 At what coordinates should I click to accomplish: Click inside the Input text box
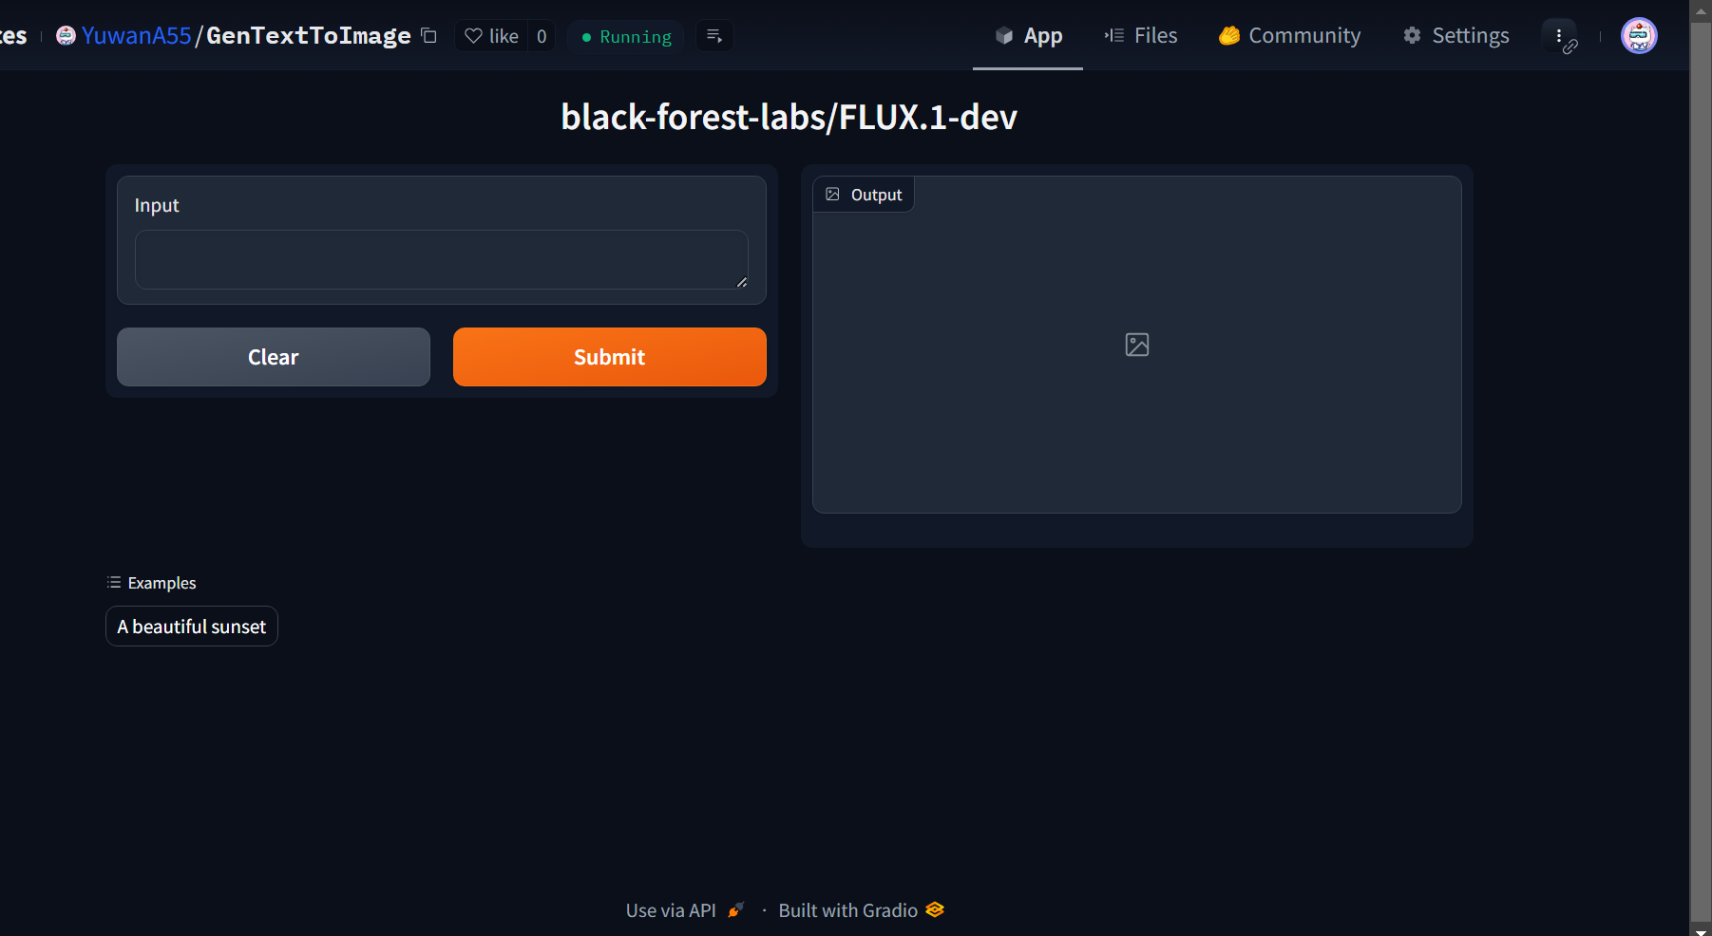coord(441,259)
